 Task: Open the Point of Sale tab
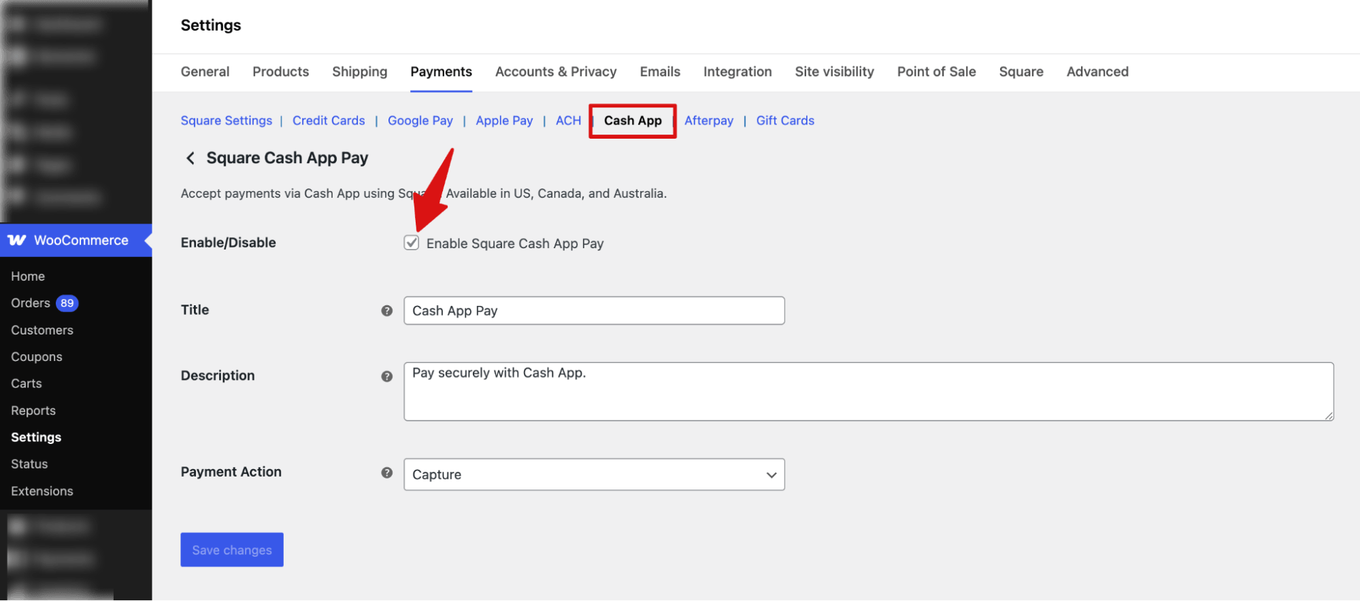click(936, 72)
